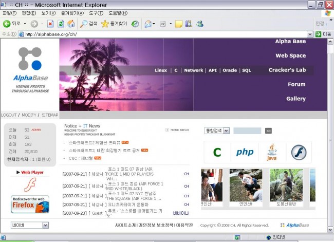Expand the toolbar overflow chevron
The width and height of the screenshot is (334, 242).
pyautogui.click(x=331, y=20)
